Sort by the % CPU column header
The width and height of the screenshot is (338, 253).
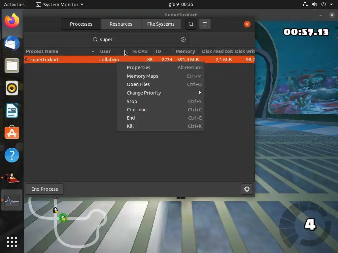point(140,51)
